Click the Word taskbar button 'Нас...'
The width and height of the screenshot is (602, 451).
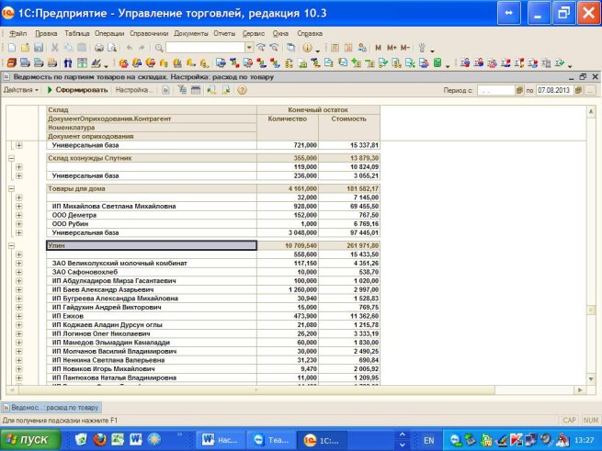point(220,440)
